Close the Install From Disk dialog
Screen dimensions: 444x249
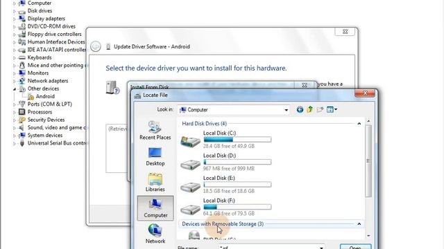(x=305, y=85)
